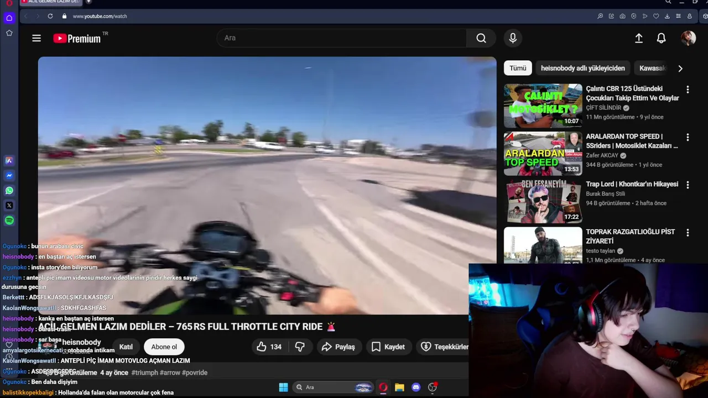The width and height of the screenshot is (708, 398).
Task: Open the Zafer AKCAY channel name
Action: [x=602, y=155]
